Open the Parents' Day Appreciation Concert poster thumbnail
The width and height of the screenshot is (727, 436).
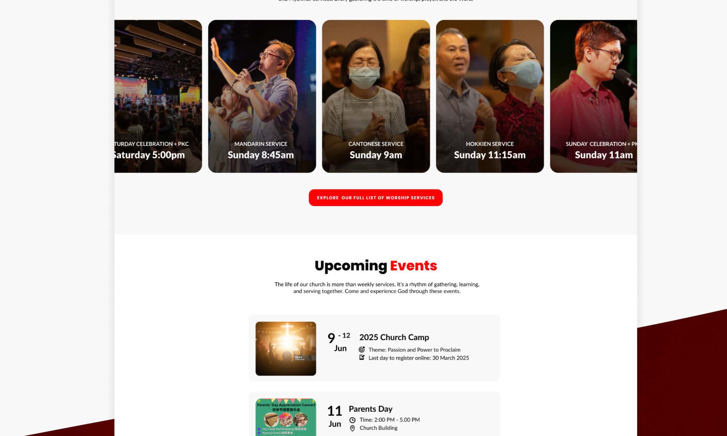coord(286,417)
